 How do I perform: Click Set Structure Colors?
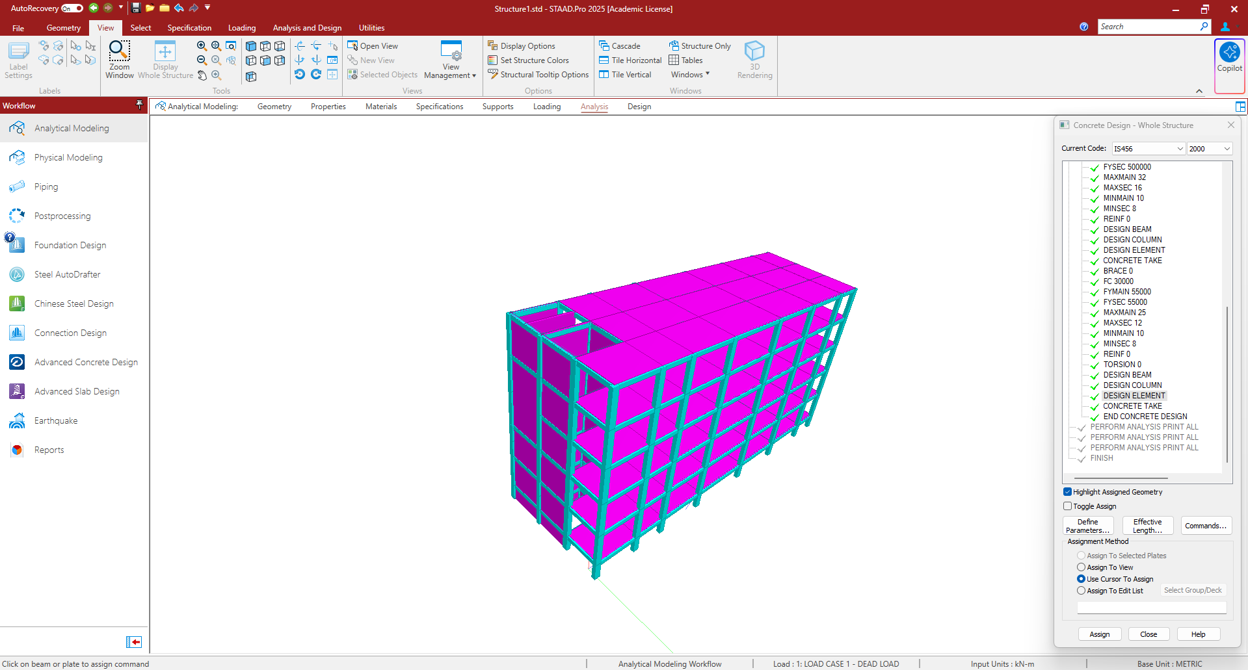pos(534,60)
